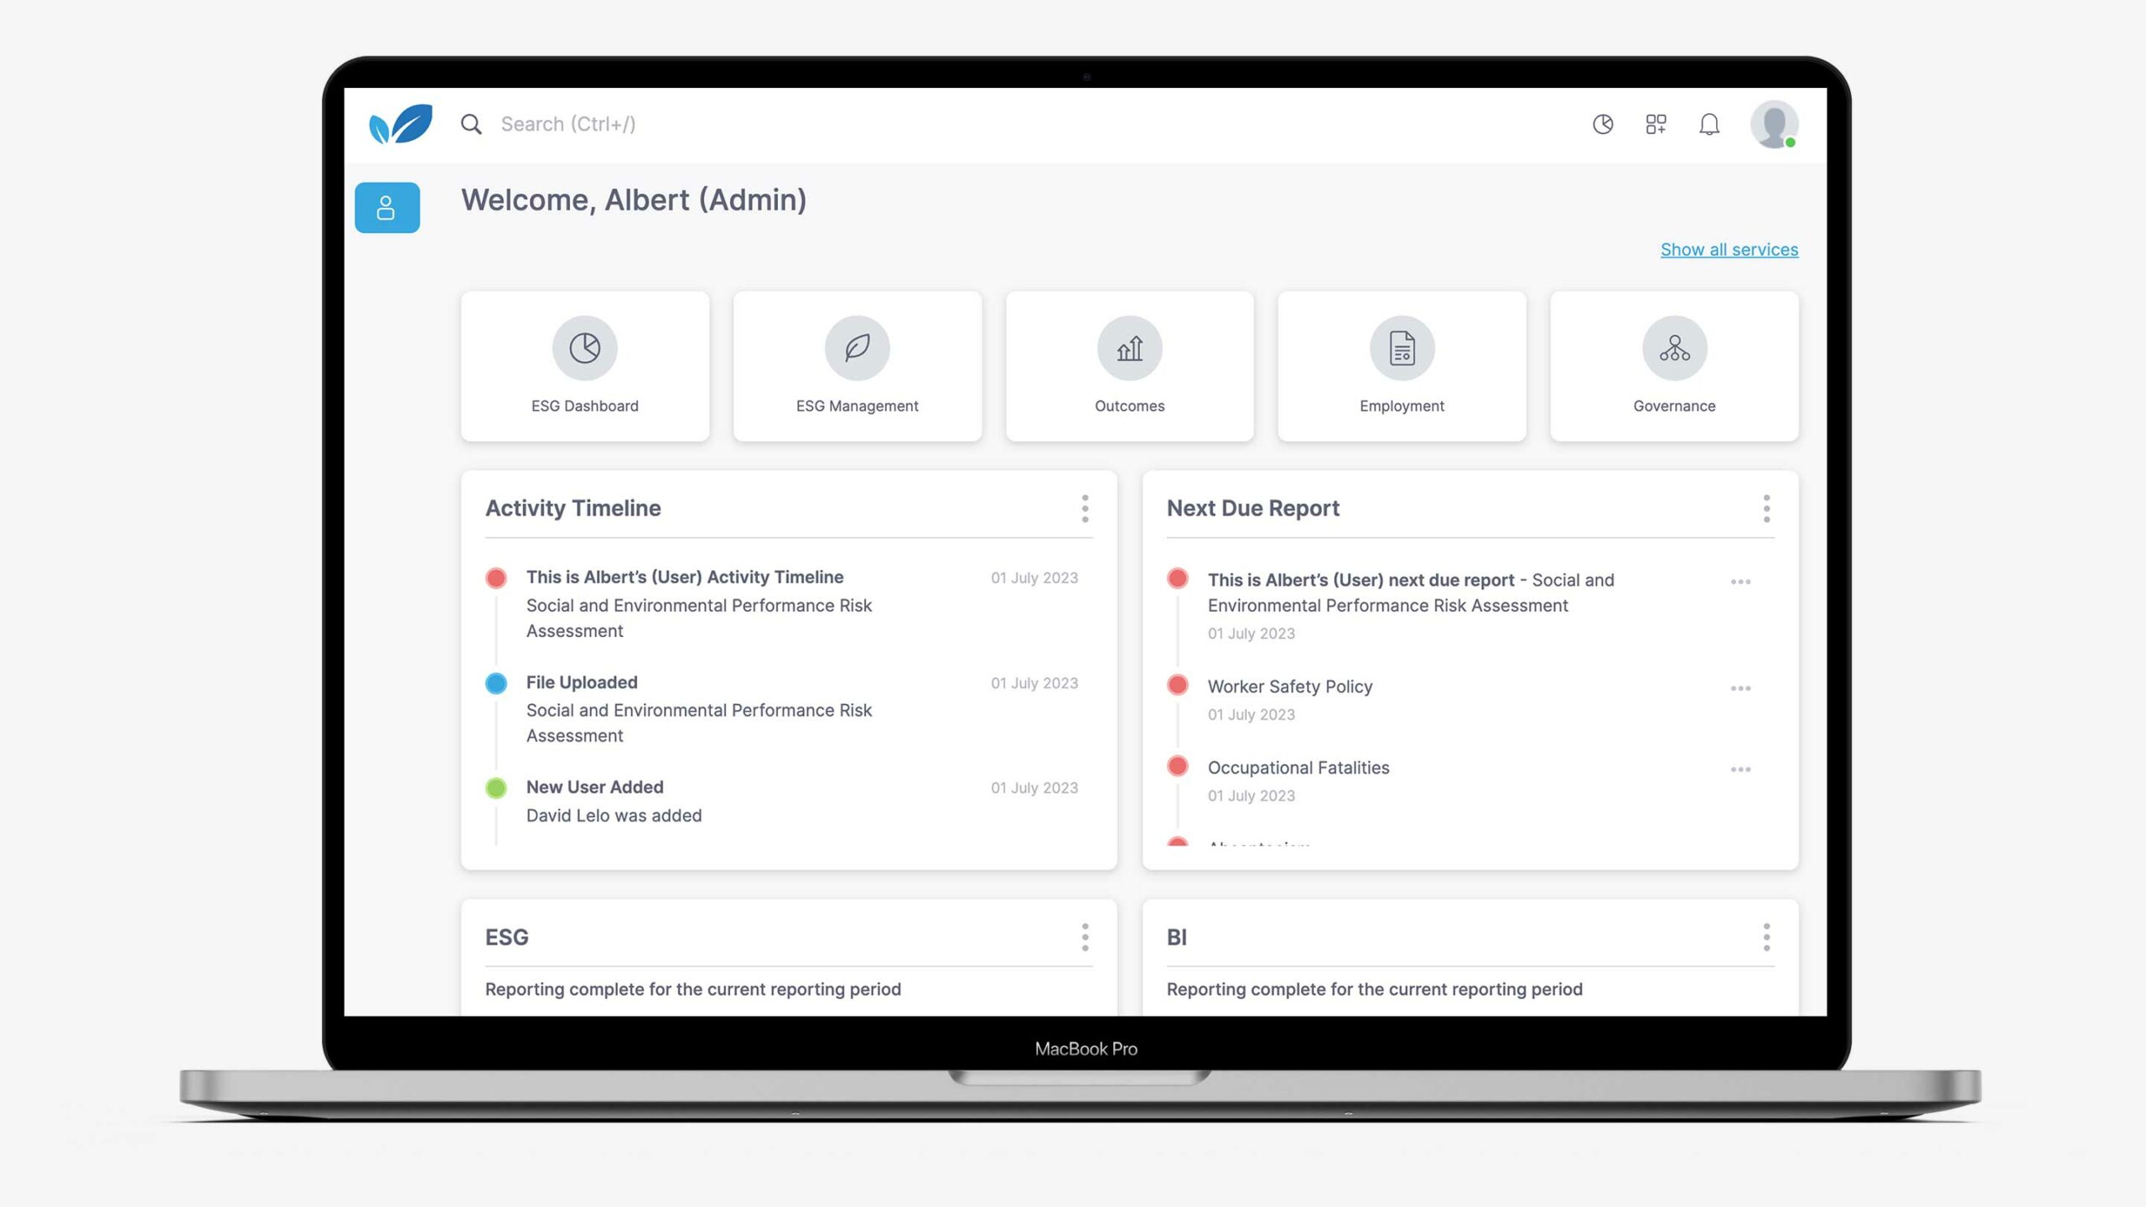This screenshot has width=2146, height=1207.
Task: Show all services link
Action: point(1729,249)
